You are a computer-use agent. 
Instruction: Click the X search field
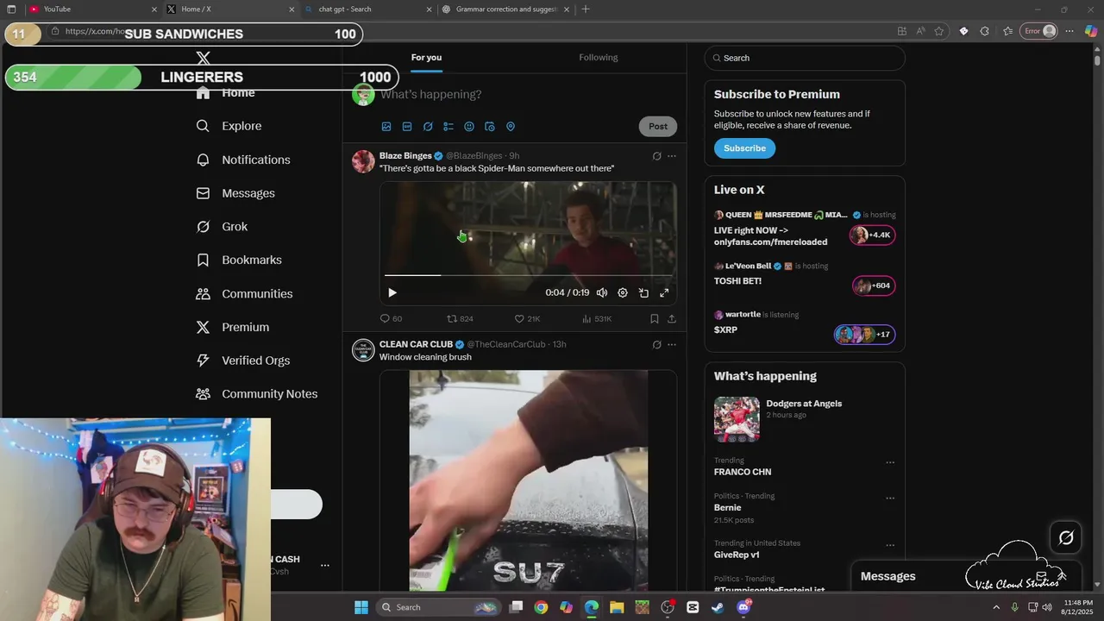click(805, 58)
